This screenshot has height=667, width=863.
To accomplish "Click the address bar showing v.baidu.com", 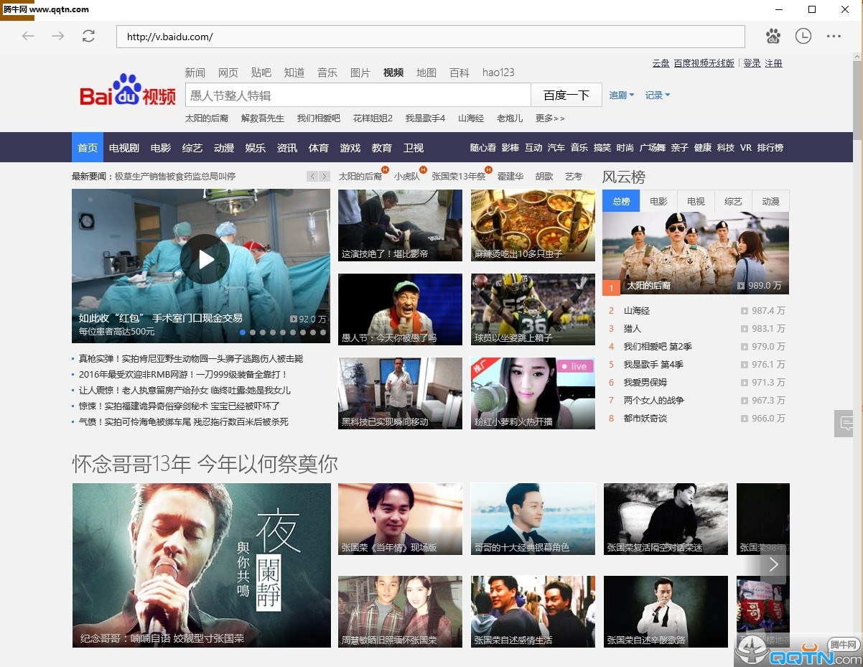I will [x=431, y=37].
